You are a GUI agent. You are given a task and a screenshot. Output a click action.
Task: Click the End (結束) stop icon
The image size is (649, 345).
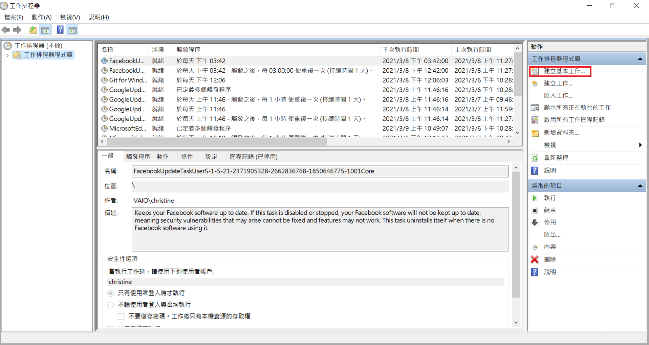tap(535, 210)
